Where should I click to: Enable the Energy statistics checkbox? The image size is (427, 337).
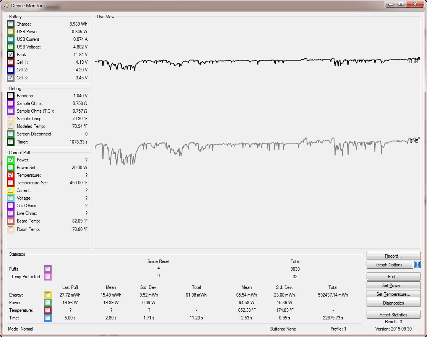(48, 295)
